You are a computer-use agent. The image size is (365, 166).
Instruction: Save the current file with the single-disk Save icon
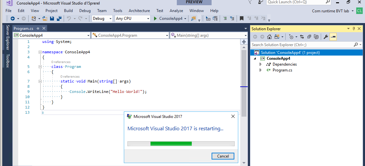tap(52, 19)
